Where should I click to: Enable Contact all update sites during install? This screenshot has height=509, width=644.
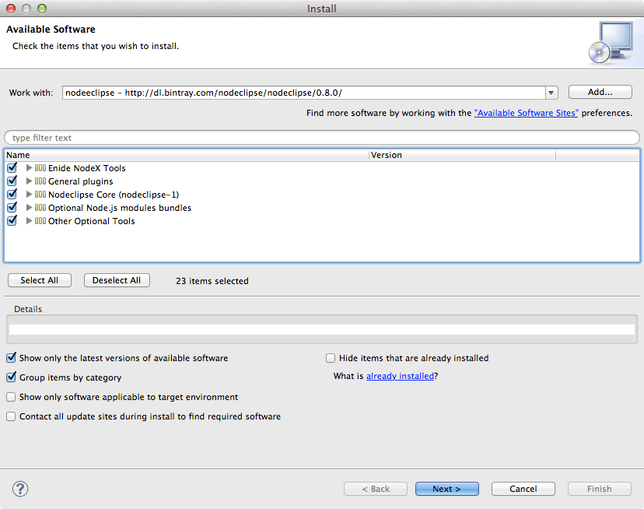pyautogui.click(x=11, y=416)
